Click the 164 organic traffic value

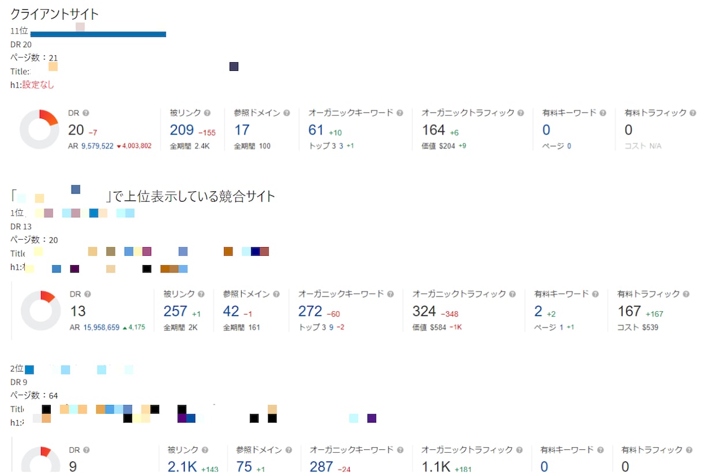(x=433, y=130)
